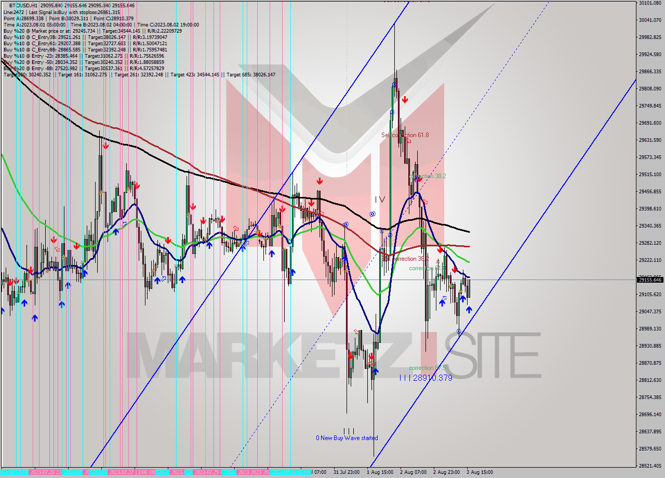Viewport: 665px width, 478px height.
Task: Click price axis label 29631.590
Action: coord(650,140)
